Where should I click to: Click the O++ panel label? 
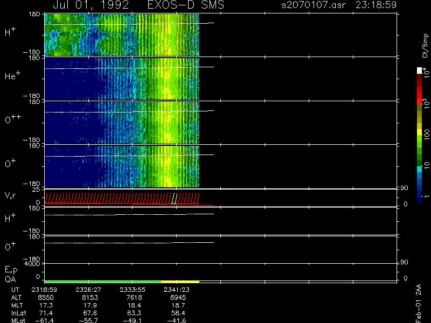coord(13,119)
